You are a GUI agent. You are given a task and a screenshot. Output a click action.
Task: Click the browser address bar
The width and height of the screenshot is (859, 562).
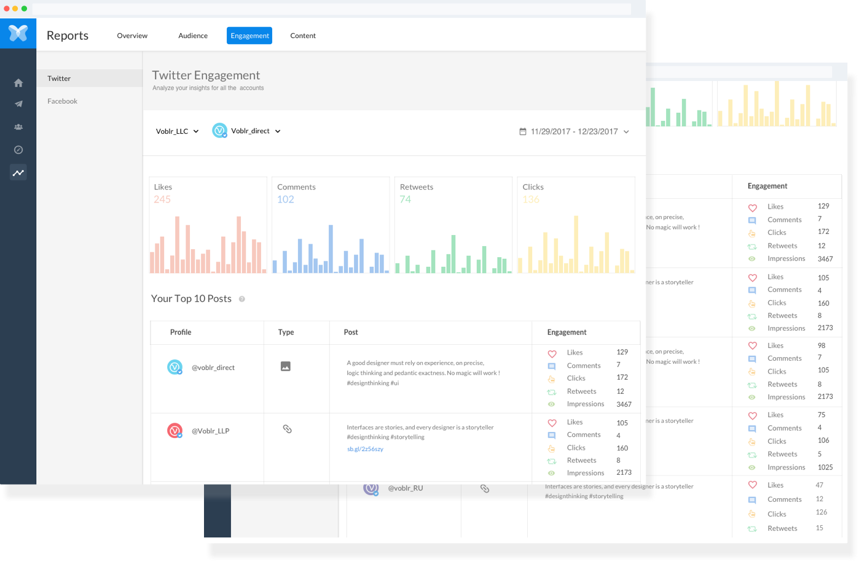coord(332,9)
